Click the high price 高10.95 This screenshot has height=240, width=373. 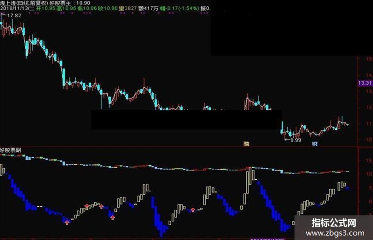click(66, 8)
